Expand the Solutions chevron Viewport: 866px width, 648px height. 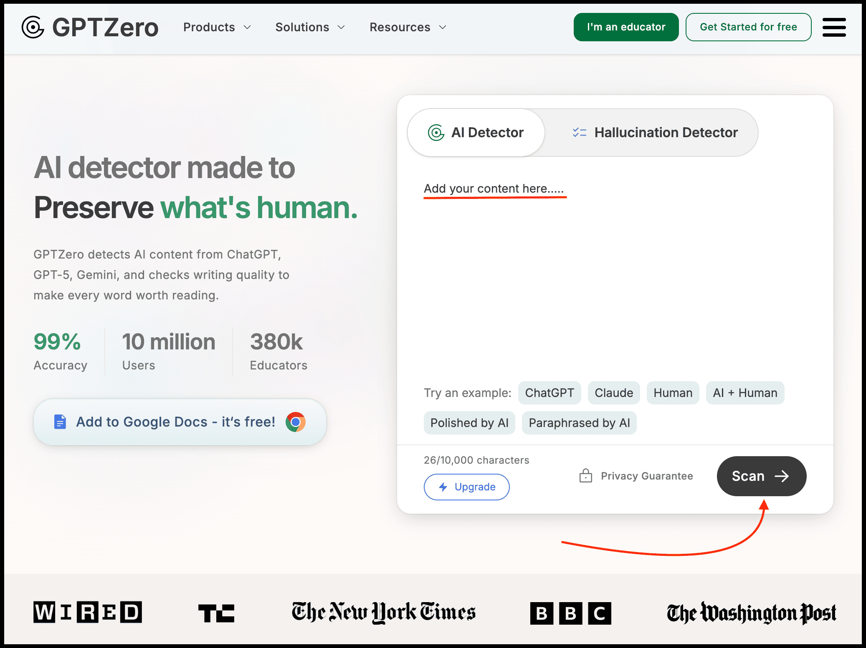tap(341, 28)
